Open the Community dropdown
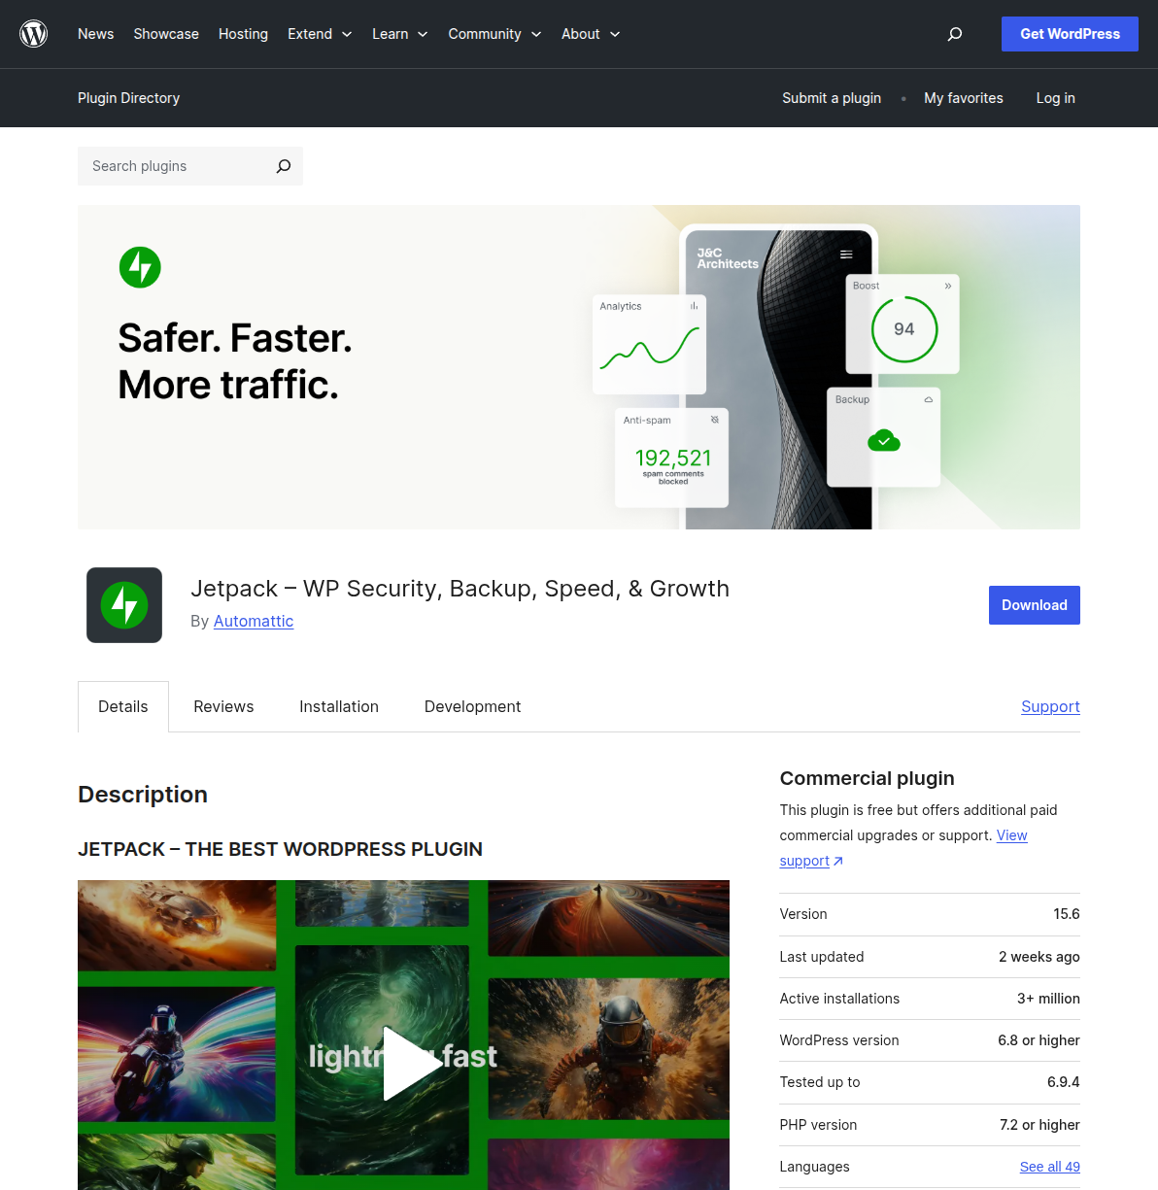This screenshot has width=1158, height=1190. [x=494, y=34]
